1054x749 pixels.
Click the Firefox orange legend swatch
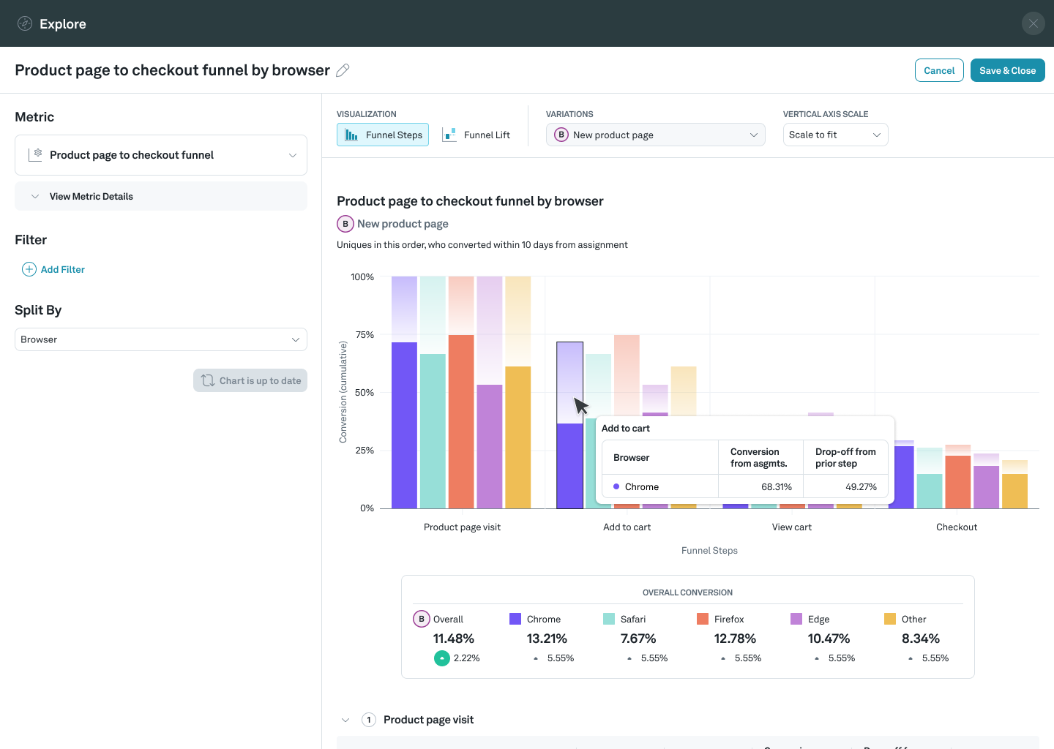click(x=703, y=619)
